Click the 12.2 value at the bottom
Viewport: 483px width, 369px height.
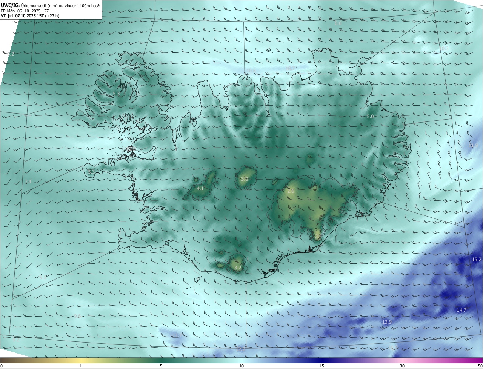click(240, 350)
